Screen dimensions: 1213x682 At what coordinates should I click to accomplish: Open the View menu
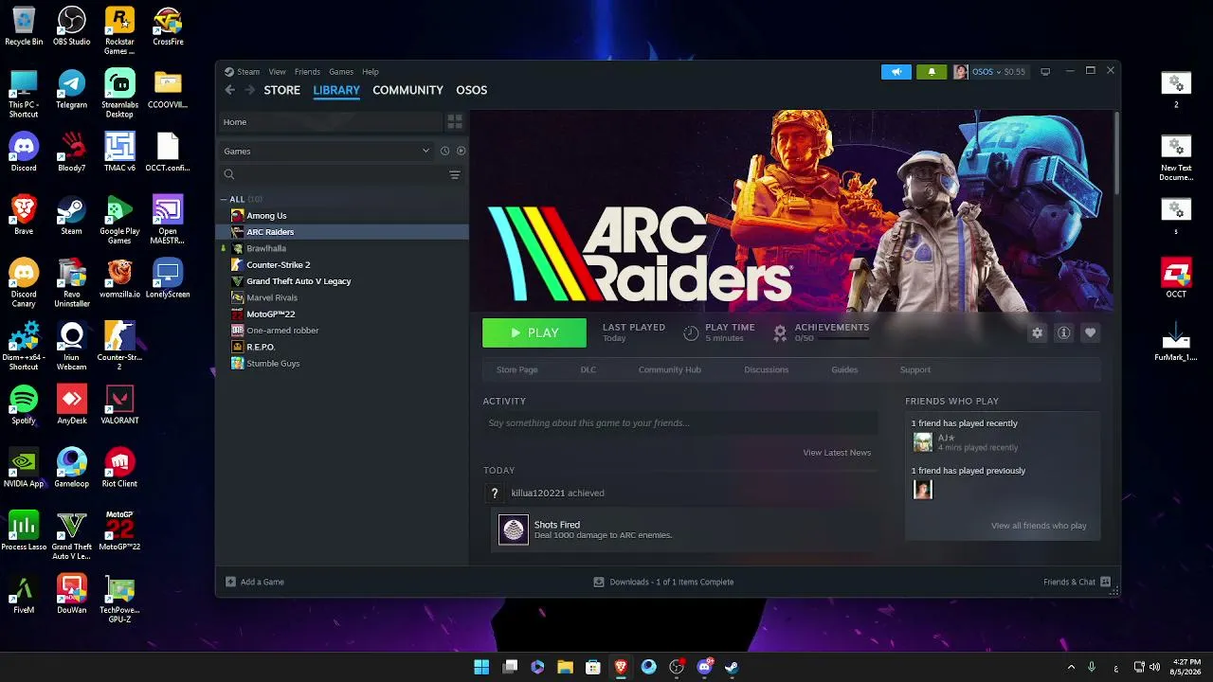(x=277, y=72)
